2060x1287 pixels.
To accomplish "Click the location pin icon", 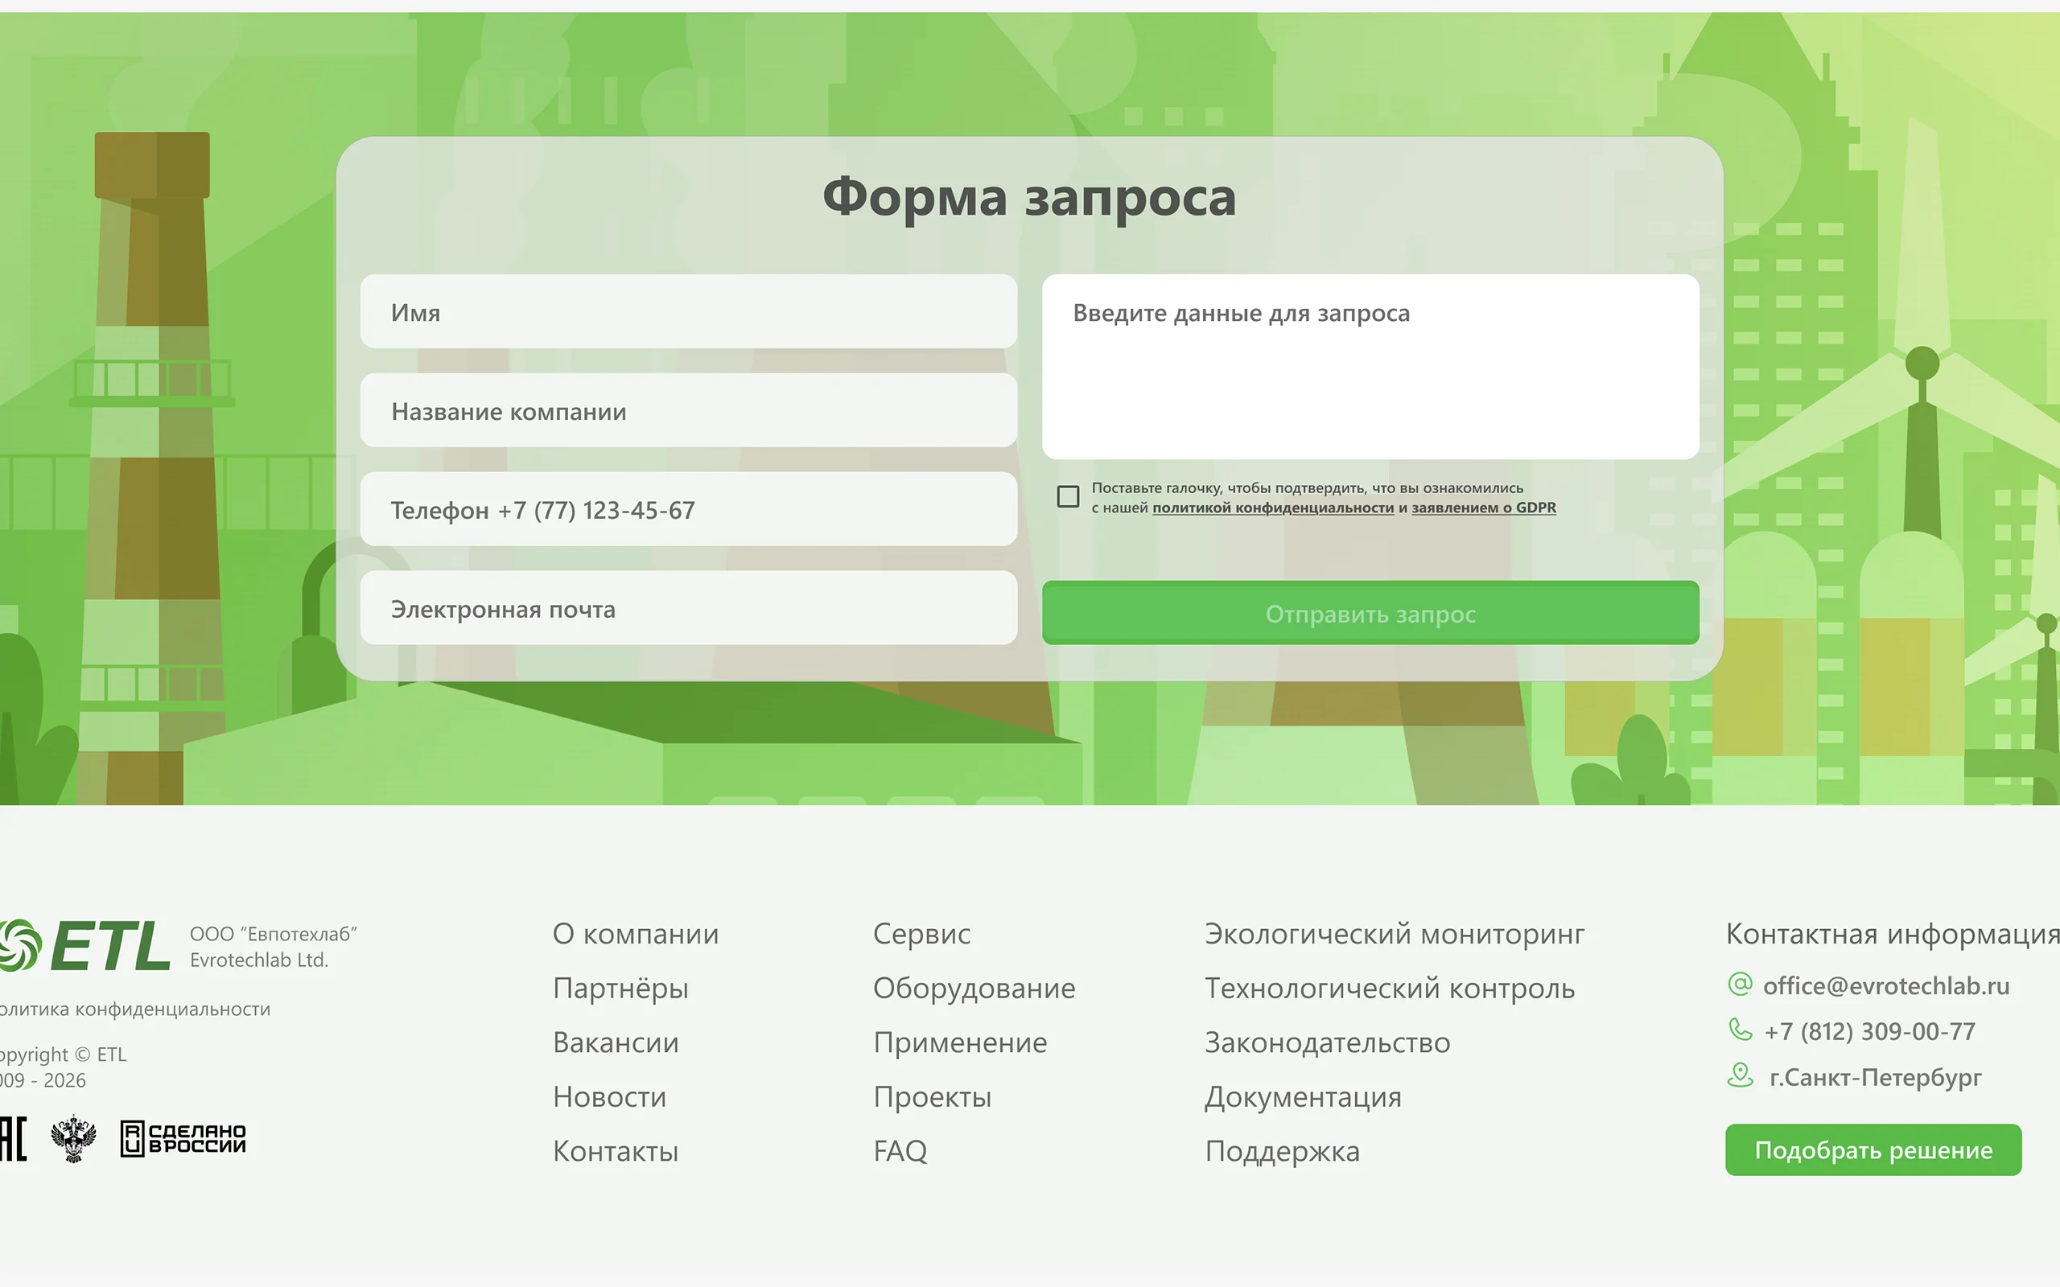I will tap(1740, 1075).
